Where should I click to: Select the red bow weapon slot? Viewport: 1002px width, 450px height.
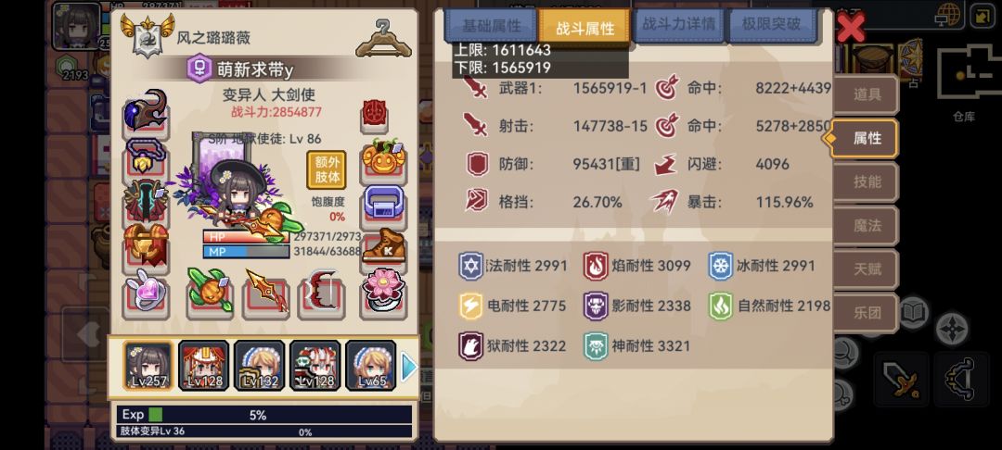click(x=322, y=294)
